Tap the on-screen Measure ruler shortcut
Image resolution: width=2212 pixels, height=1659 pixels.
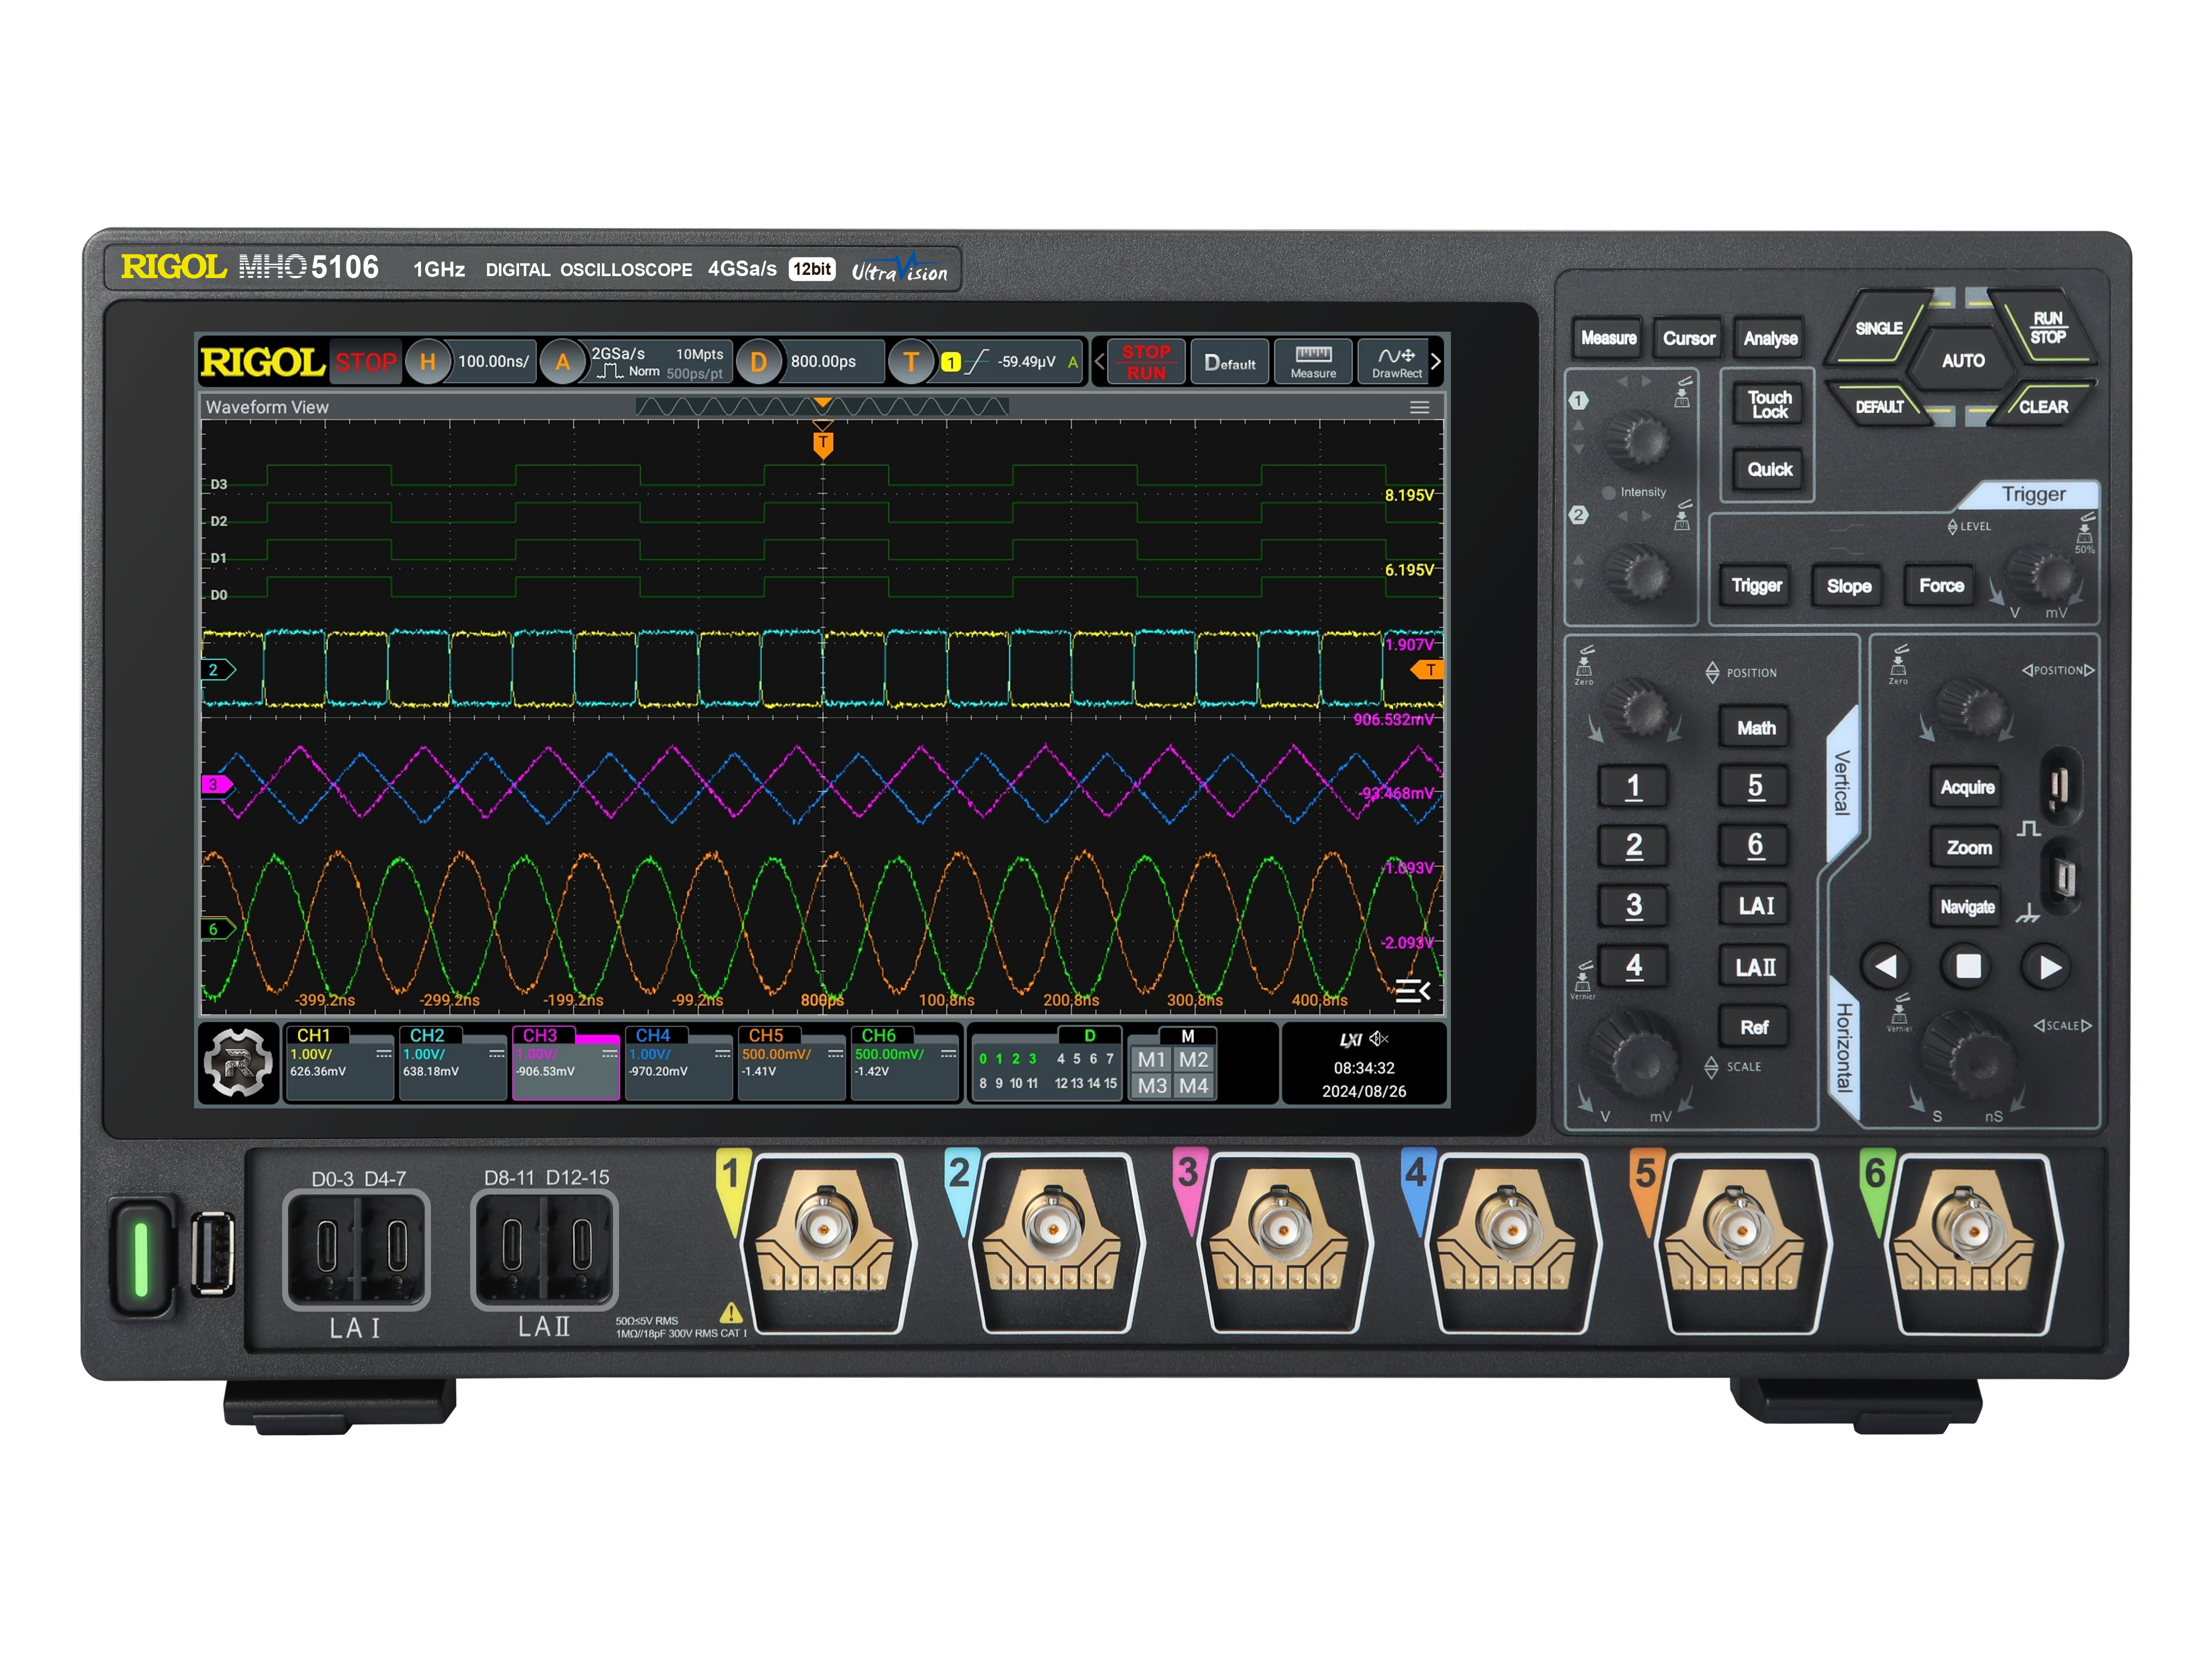[1313, 362]
